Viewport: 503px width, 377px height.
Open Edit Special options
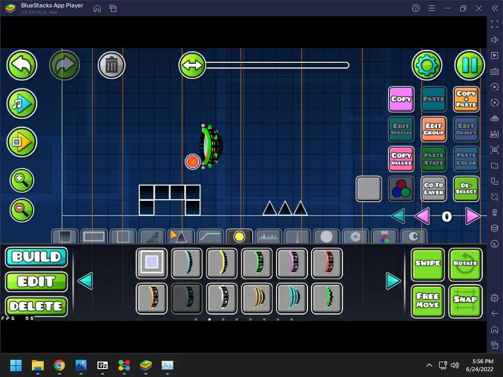pyautogui.click(x=401, y=129)
